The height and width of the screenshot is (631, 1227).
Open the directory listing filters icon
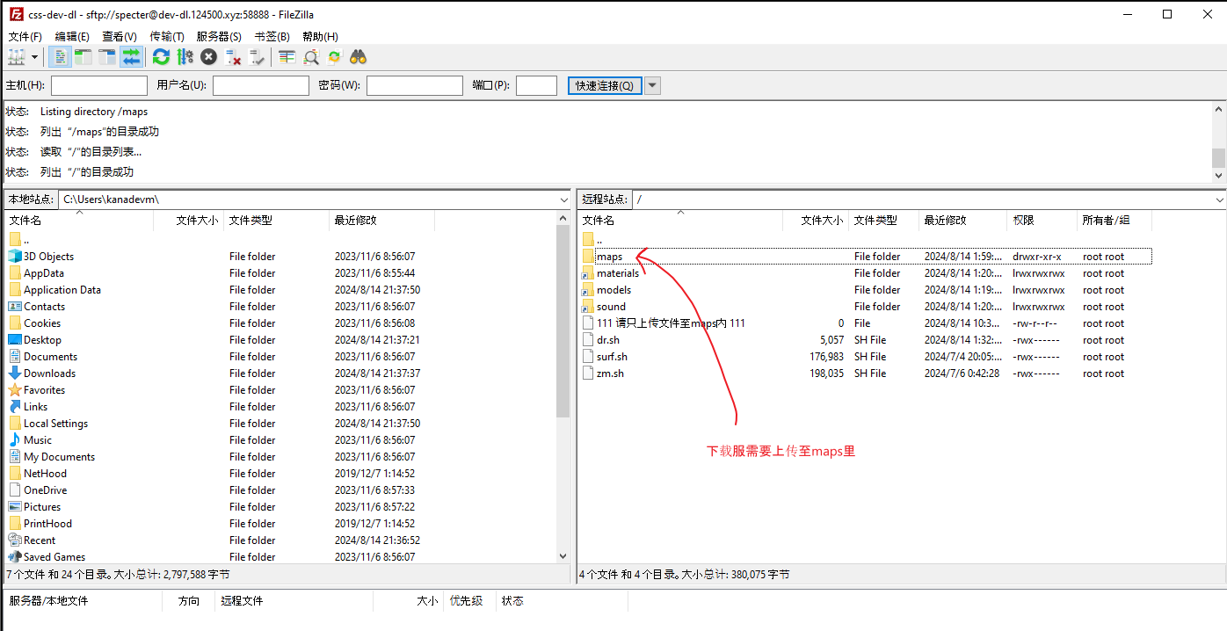point(287,57)
